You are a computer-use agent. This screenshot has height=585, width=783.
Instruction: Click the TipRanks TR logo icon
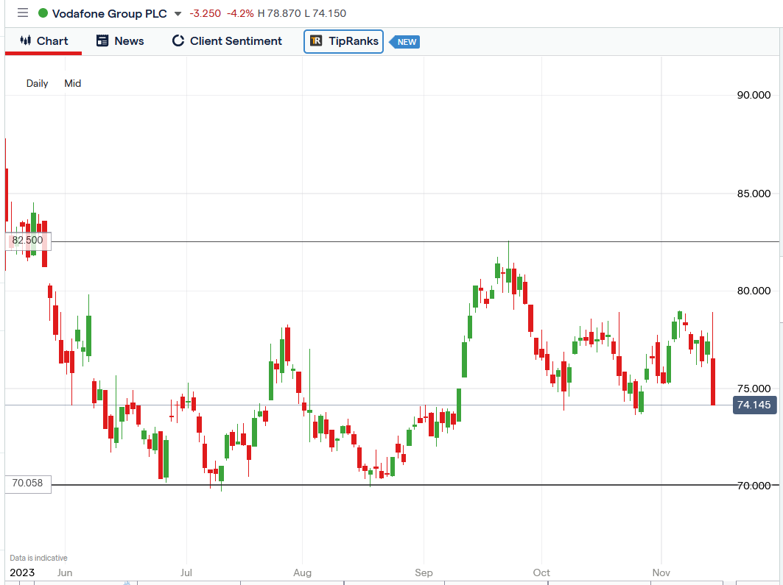(316, 41)
